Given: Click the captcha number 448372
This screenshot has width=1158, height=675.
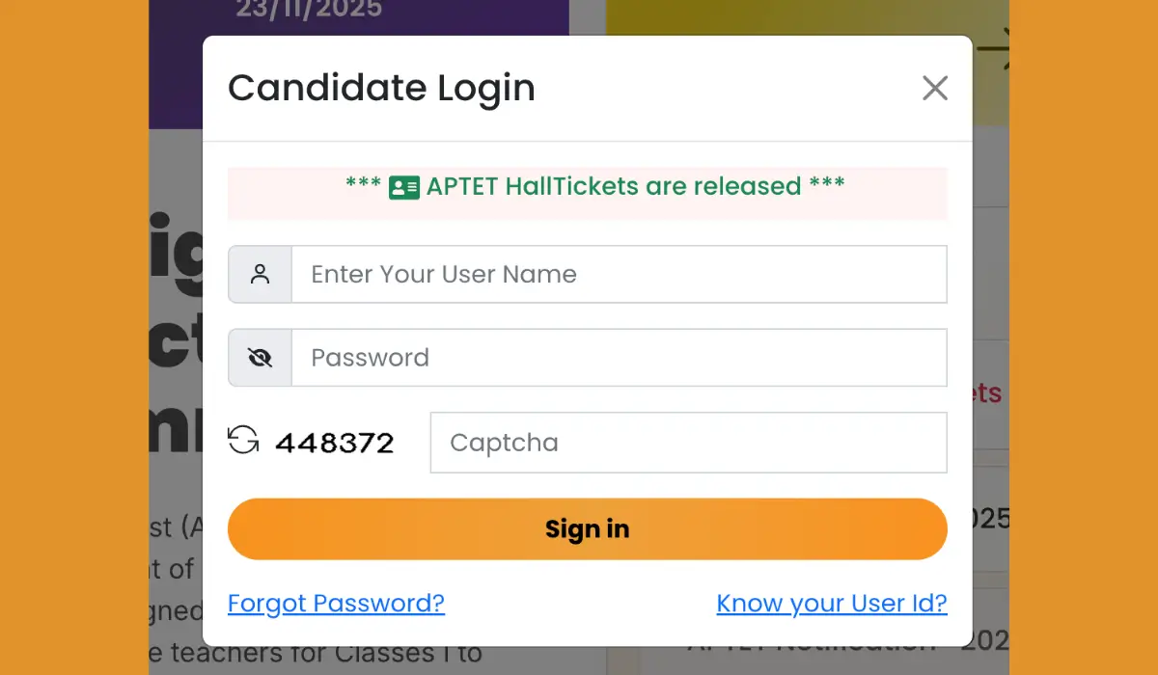Looking at the screenshot, I should pyautogui.click(x=335, y=444).
